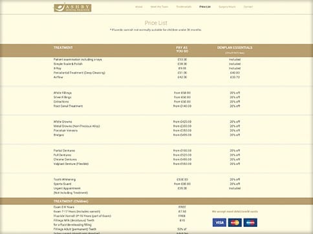The width and height of the screenshot is (313, 234).
Task: Click the Denplan Essentials column header
Action: (235, 48)
